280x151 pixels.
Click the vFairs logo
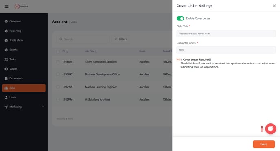pos(21,7)
